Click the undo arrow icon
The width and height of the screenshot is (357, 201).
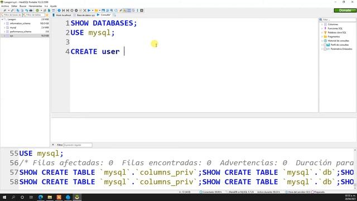pyautogui.click(x=26, y=11)
